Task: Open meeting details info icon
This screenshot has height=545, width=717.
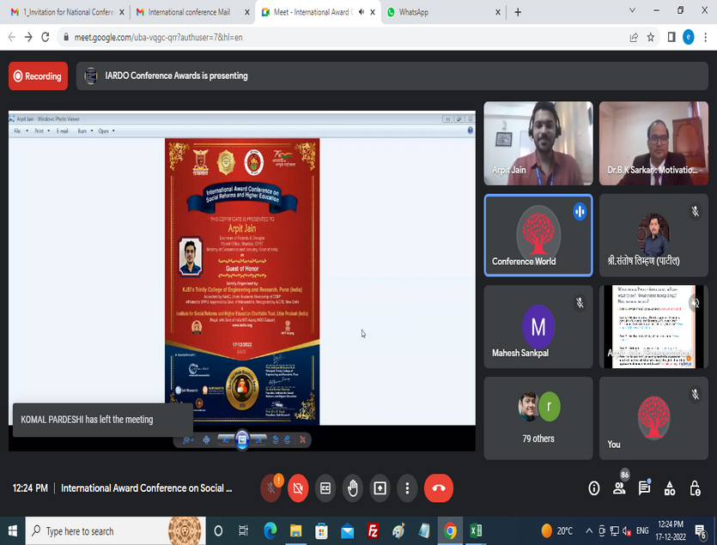Action: (x=593, y=488)
